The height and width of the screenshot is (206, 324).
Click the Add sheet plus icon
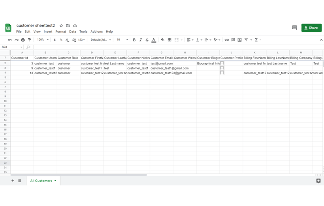tap(13, 181)
